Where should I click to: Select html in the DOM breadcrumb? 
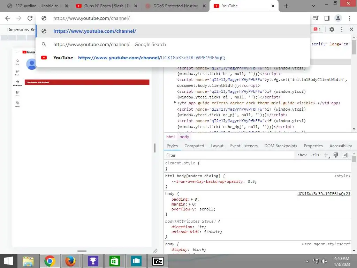tap(170, 137)
